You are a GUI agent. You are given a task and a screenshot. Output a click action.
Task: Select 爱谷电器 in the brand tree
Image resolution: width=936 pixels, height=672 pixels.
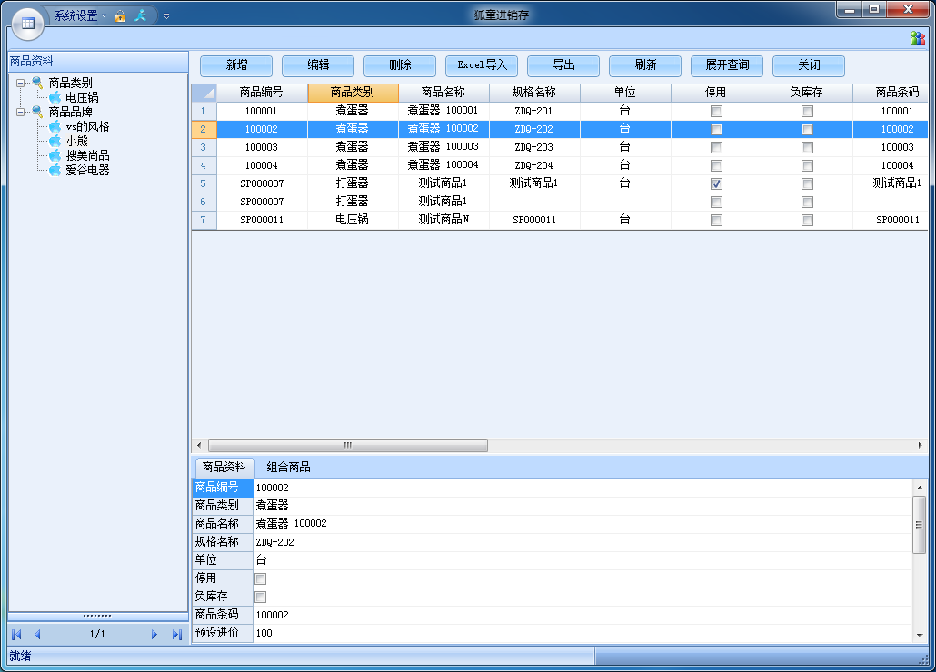click(87, 170)
